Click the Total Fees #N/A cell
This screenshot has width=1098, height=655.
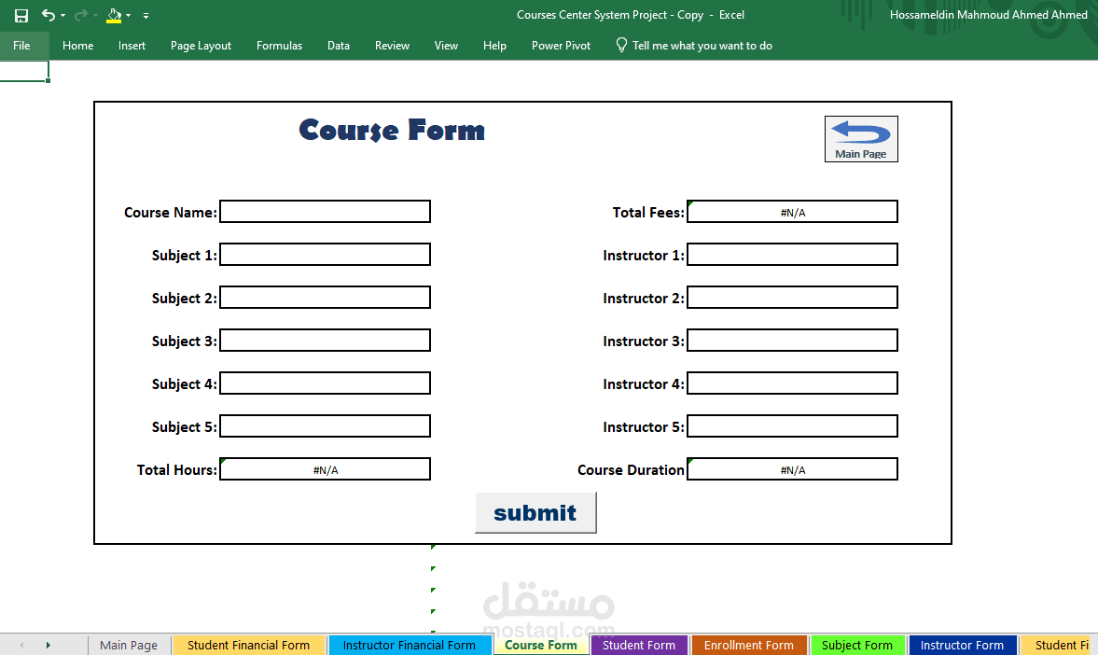(x=793, y=212)
